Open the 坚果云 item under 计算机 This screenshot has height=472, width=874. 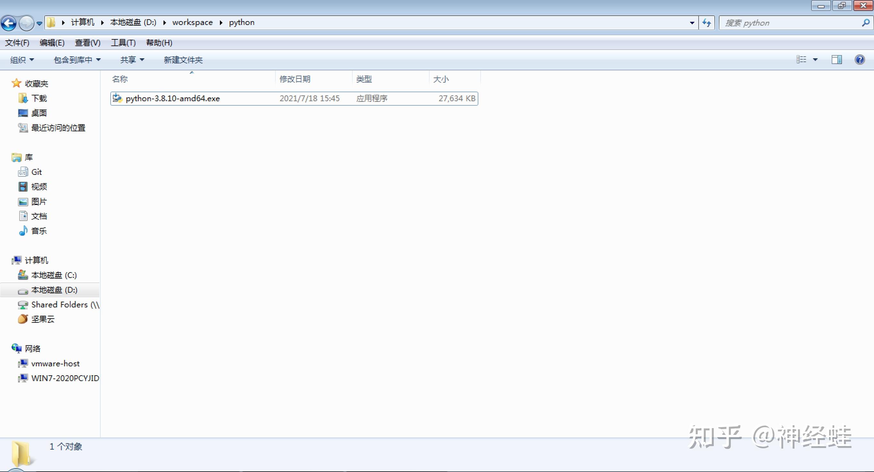43,319
